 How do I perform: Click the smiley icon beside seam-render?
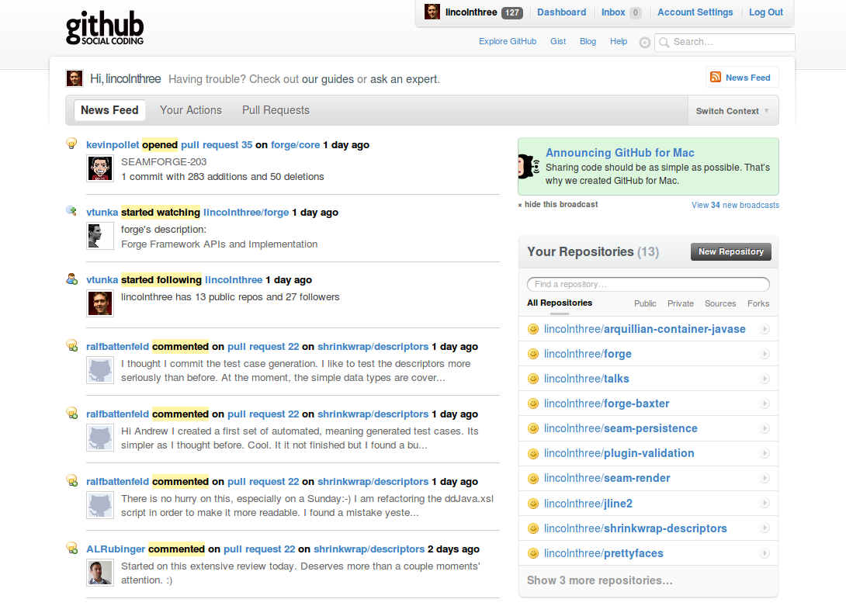(x=533, y=478)
